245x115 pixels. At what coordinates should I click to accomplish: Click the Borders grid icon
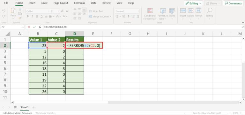coord(51,16)
